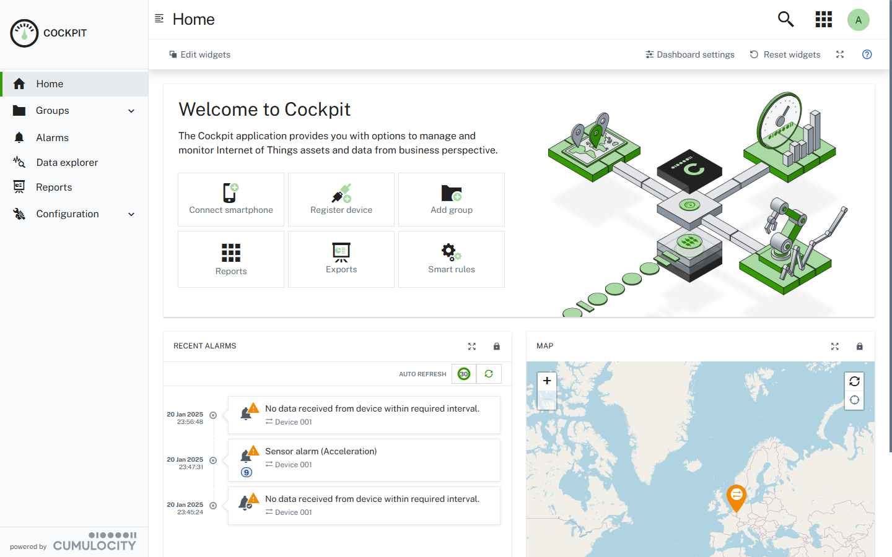Open the Exports shortcut

point(341,259)
